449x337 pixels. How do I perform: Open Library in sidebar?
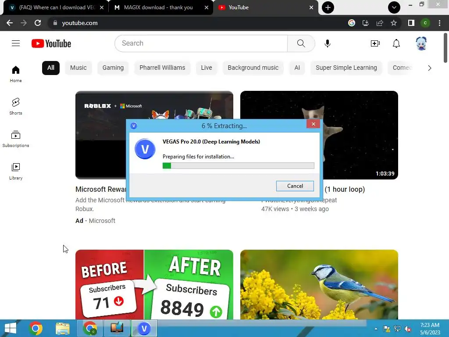(16, 172)
